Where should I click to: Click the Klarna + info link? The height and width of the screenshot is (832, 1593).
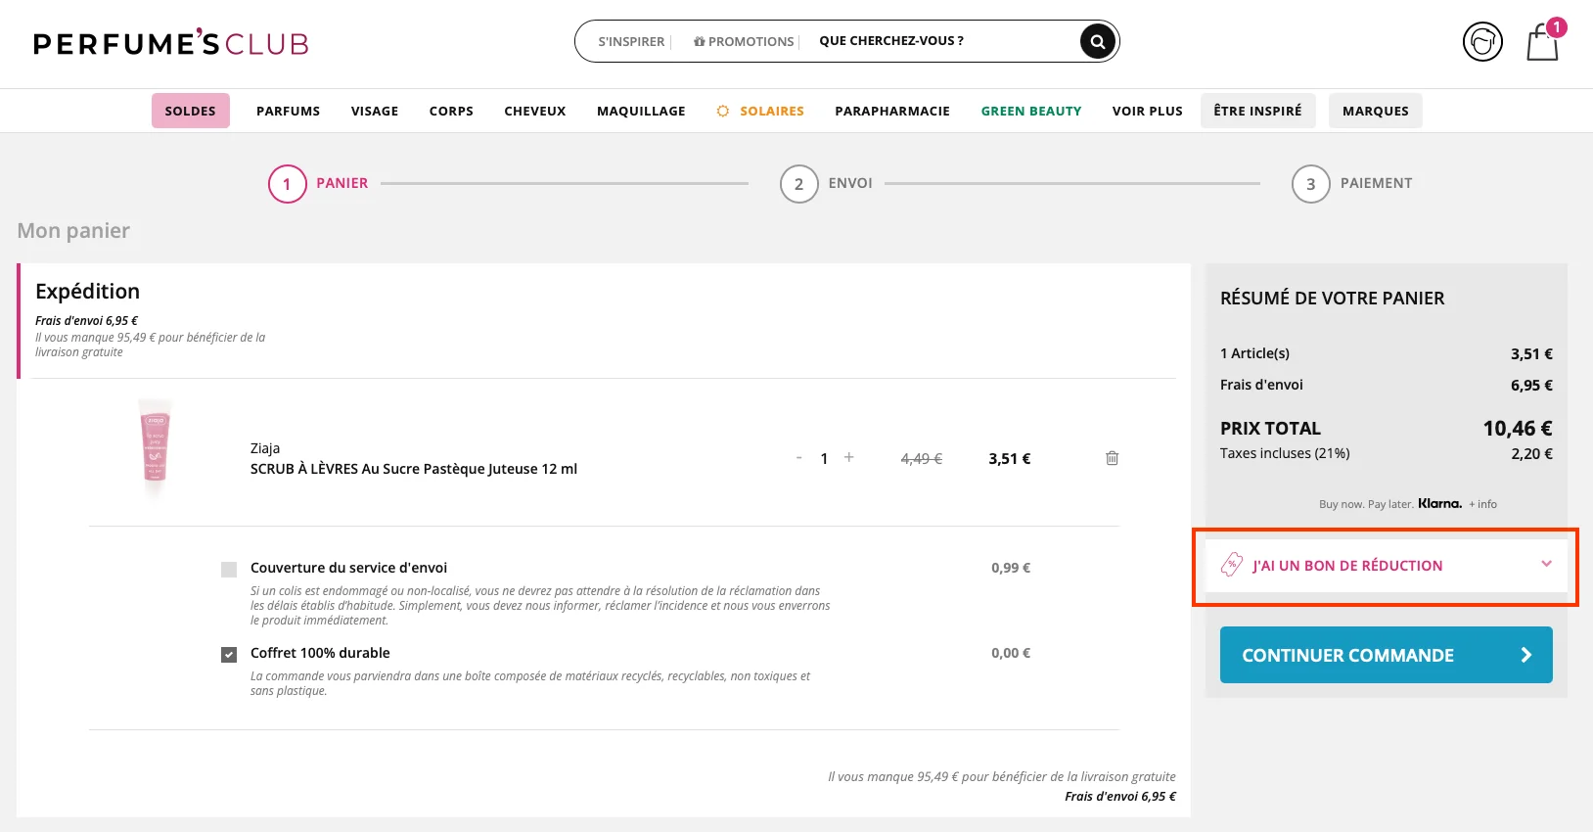[x=1482, y=504]
